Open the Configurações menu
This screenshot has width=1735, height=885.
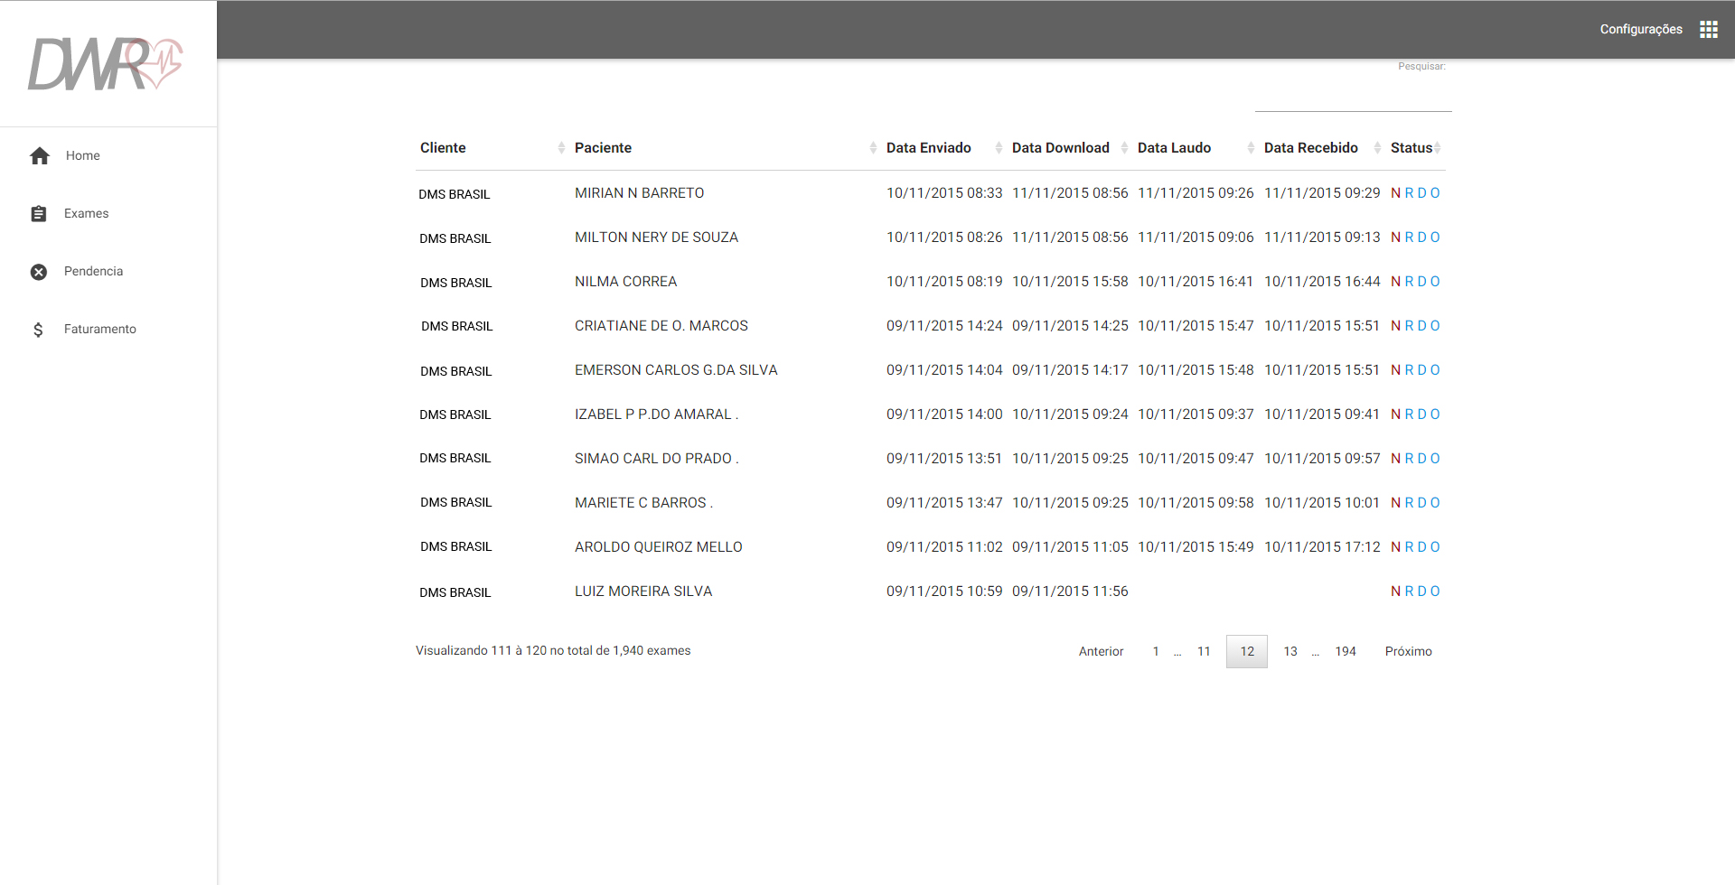coord(1640,28)
